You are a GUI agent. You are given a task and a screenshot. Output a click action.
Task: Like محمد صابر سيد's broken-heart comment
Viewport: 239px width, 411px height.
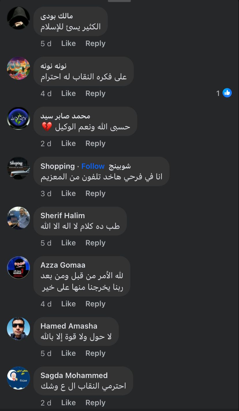68,144
